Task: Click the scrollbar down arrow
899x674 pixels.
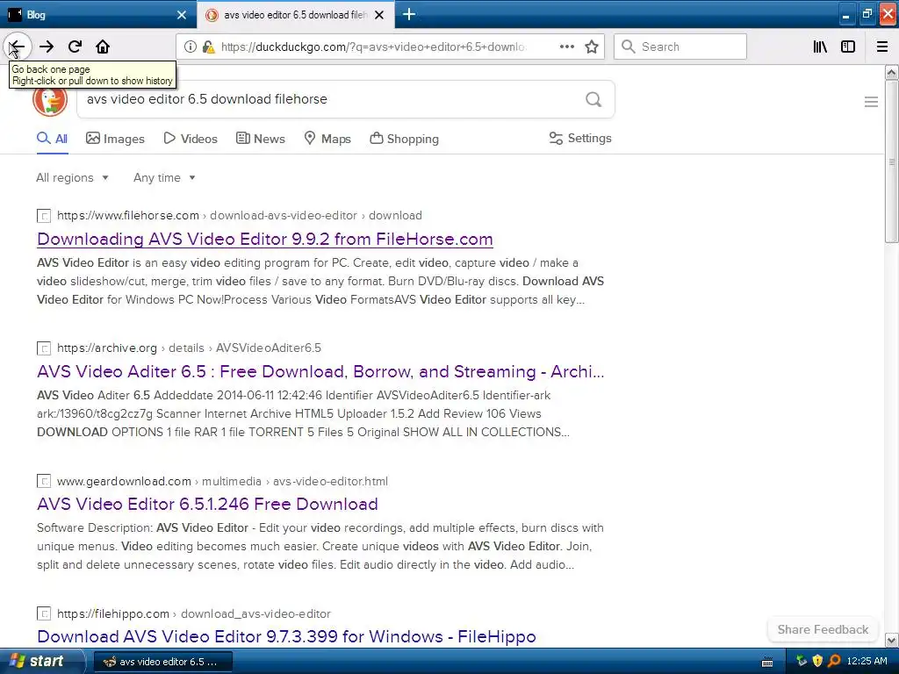Action: click(891, 640)
